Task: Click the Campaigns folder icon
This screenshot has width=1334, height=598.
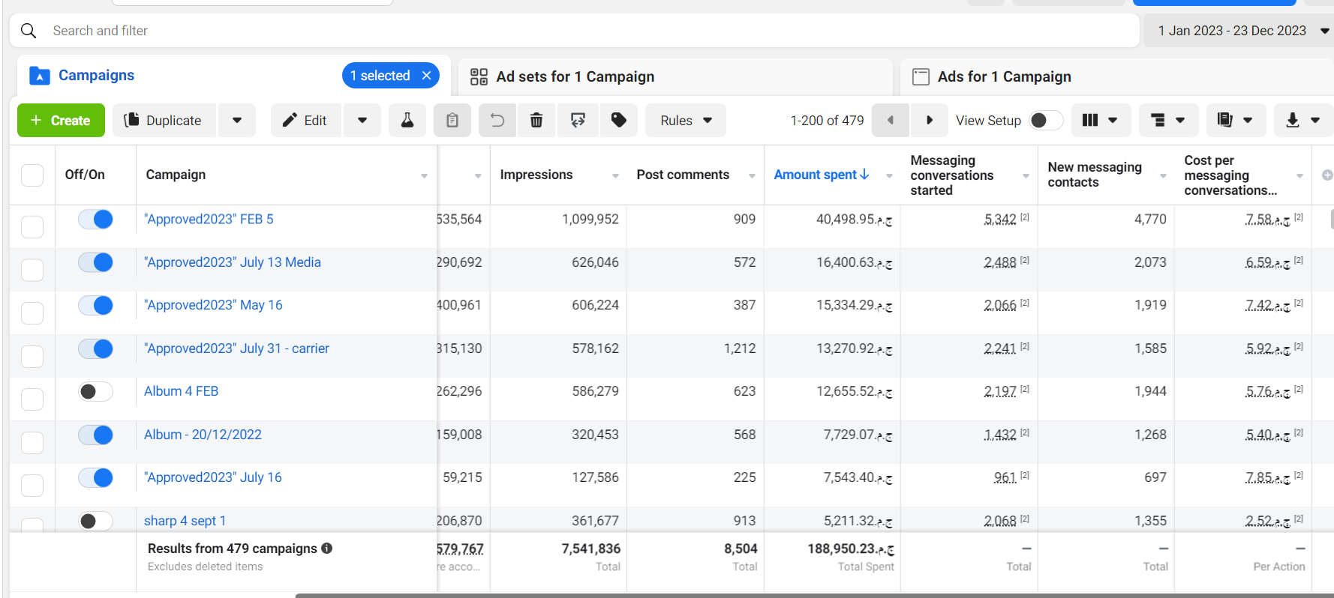Action: click(39, 76)
